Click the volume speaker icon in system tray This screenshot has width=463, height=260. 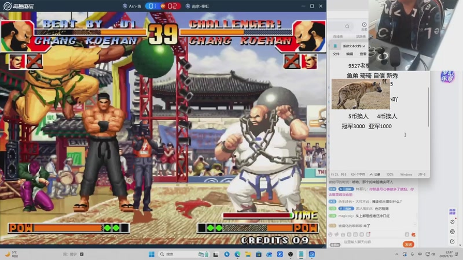[x=433, y=254]
